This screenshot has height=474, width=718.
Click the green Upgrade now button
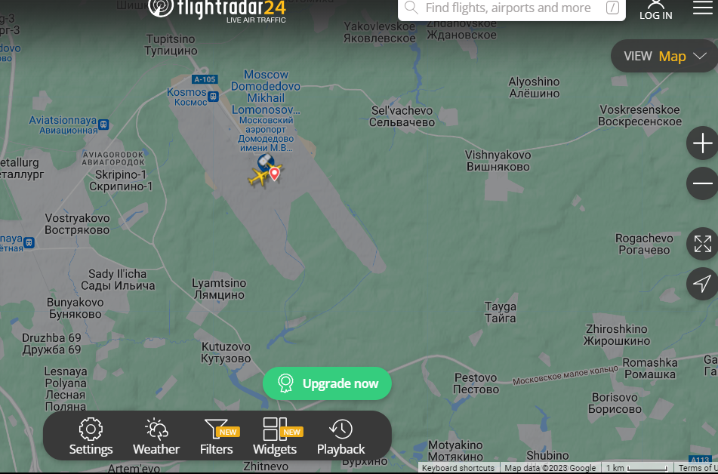coord(328,383)
